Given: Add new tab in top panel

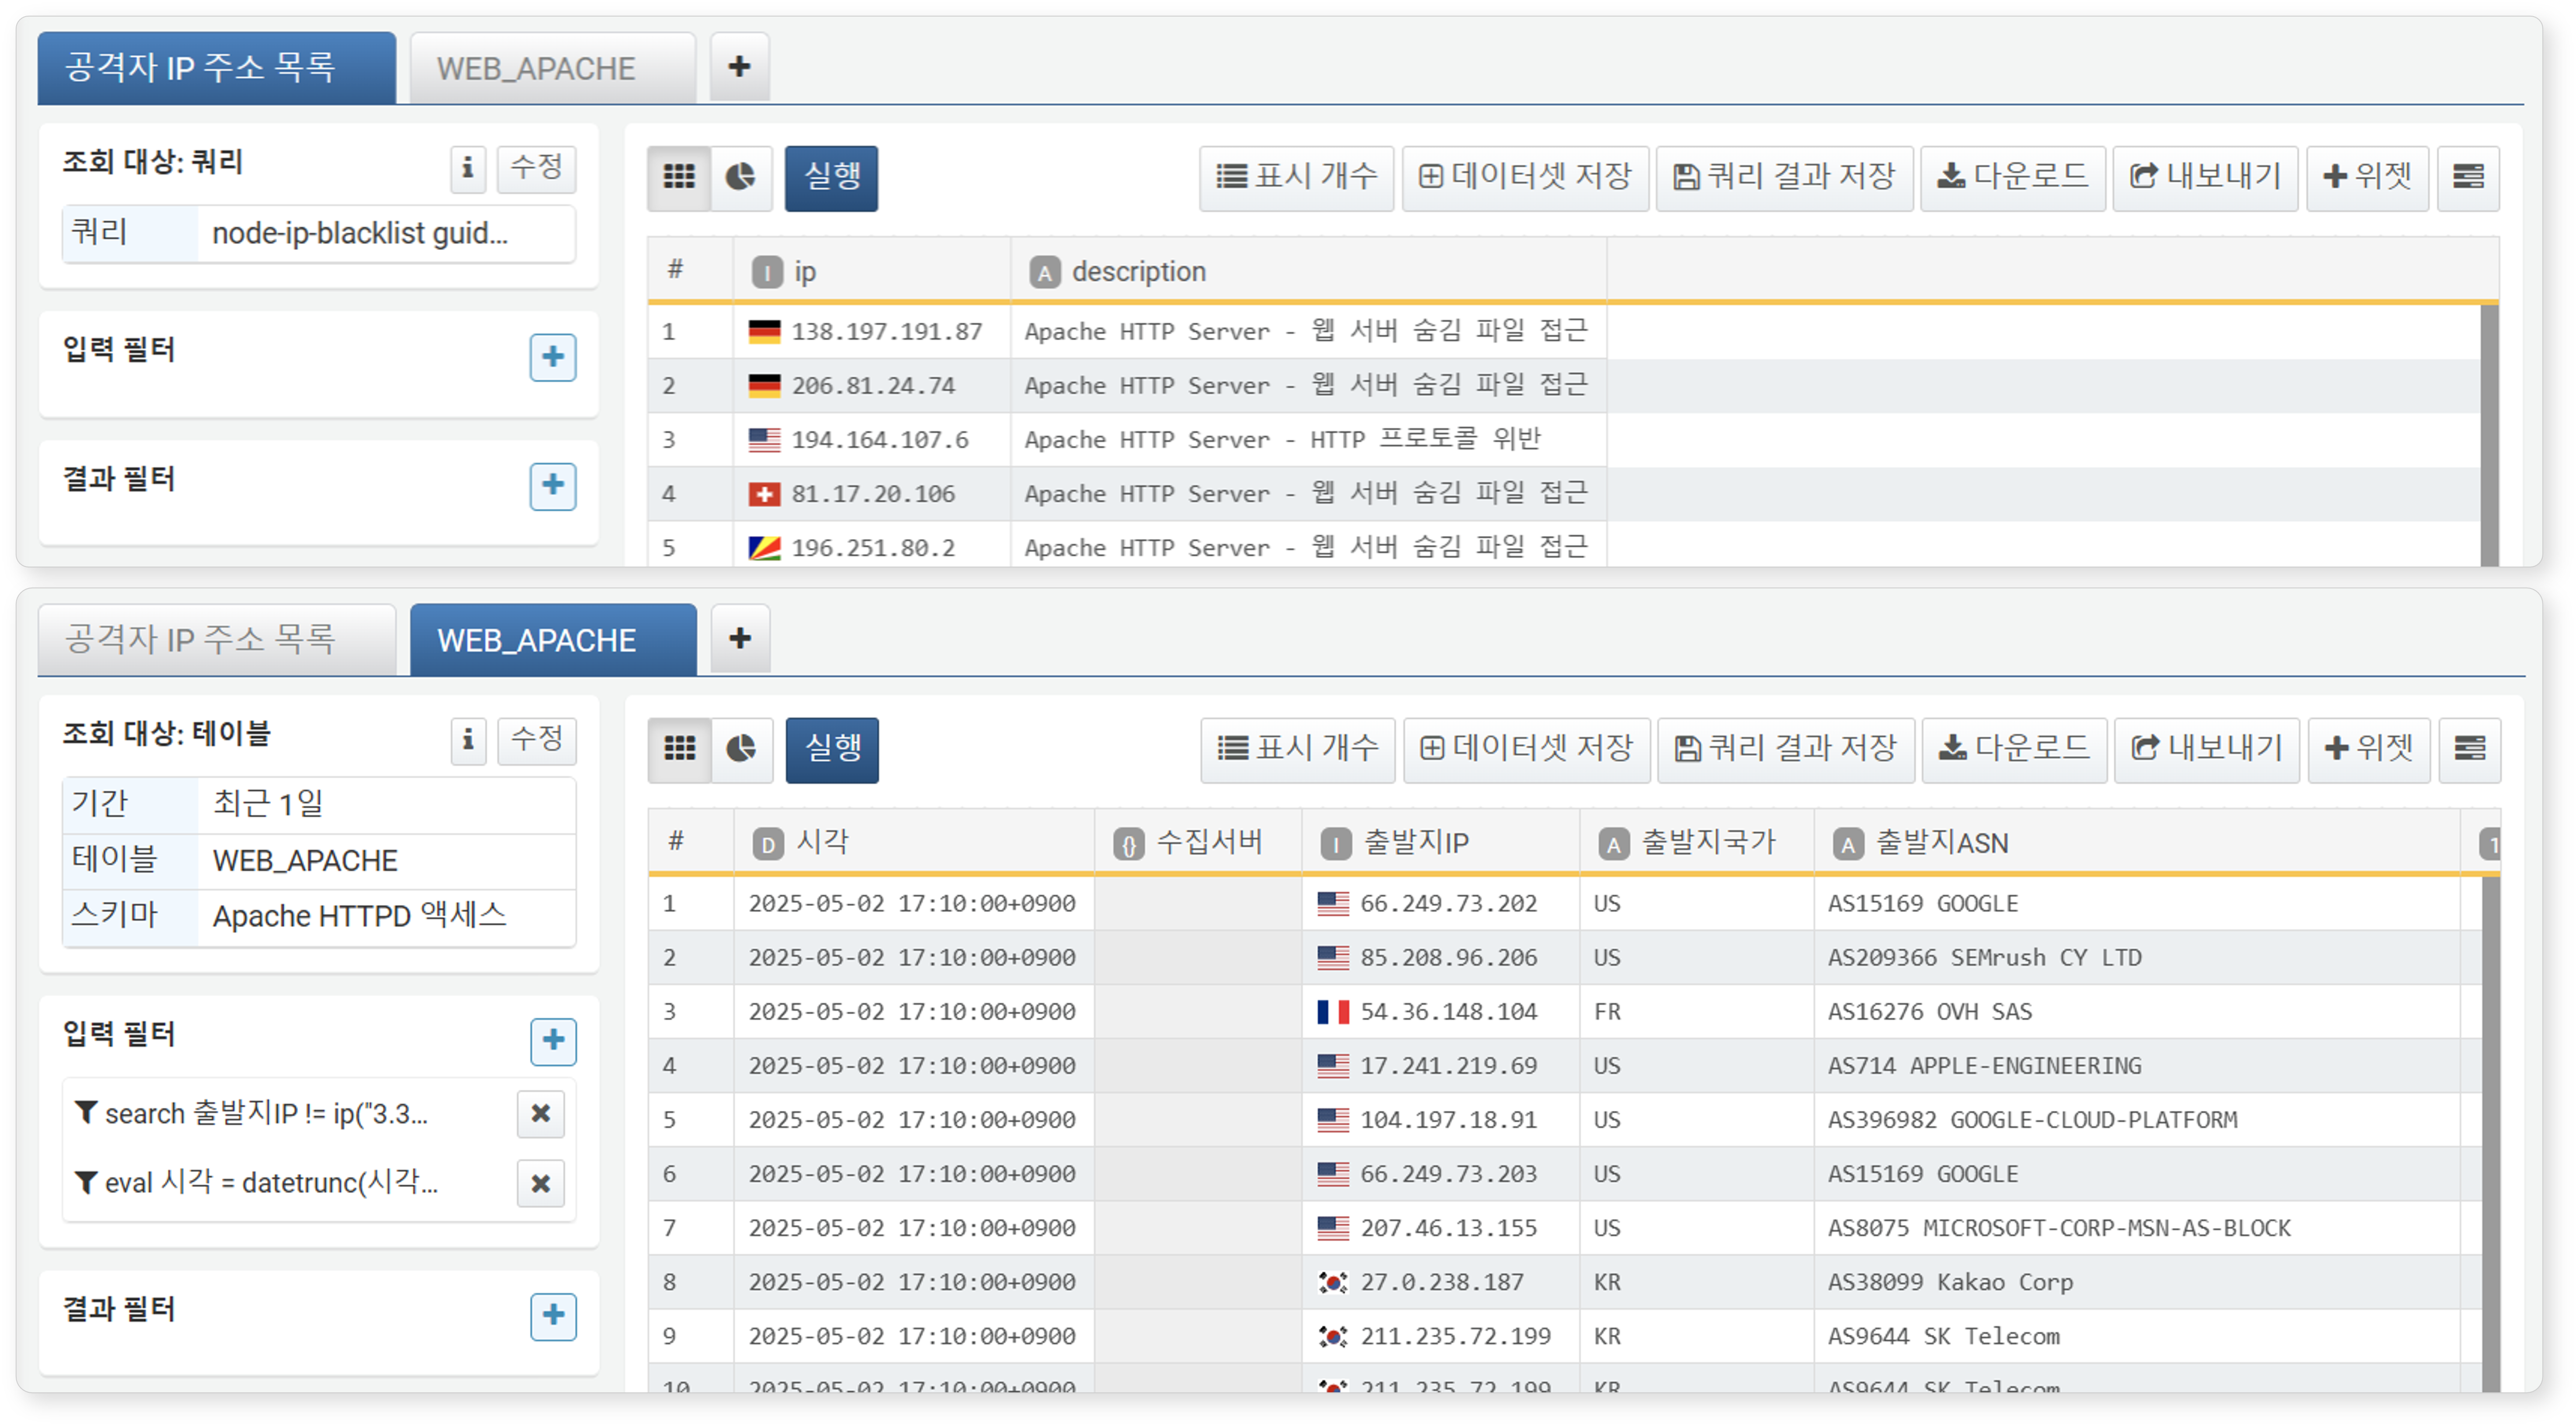Looking at the screenshot, I should [x=740, y=67].
